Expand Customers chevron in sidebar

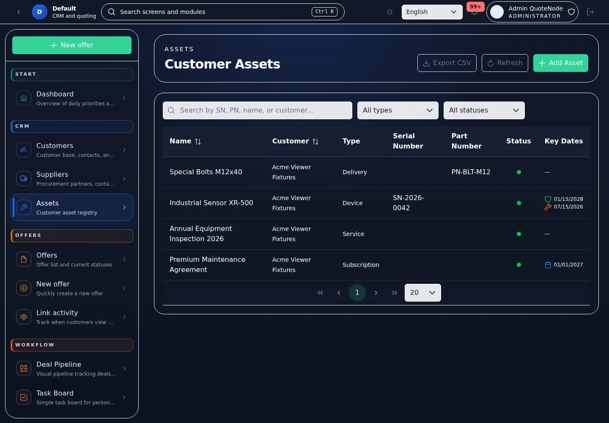[124, 150]
